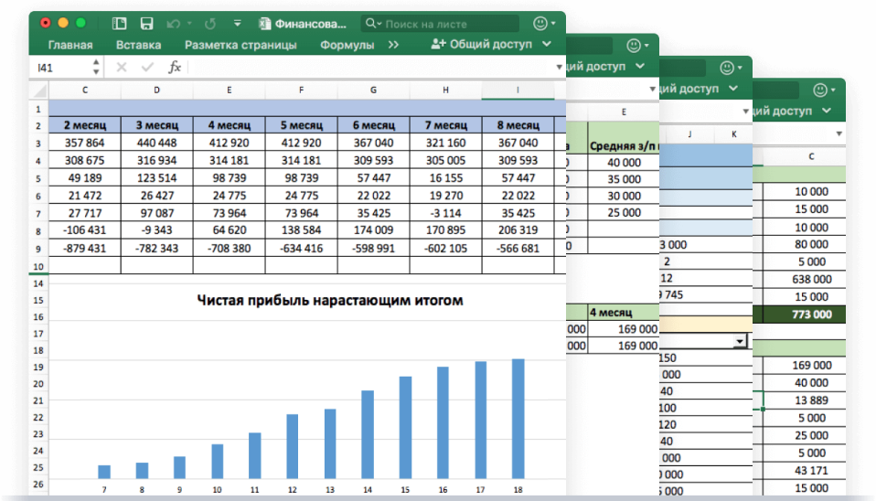Click cell 43 171 in fourth window
The width and height of the screenshot is (876, 501).
pos(805,471)
